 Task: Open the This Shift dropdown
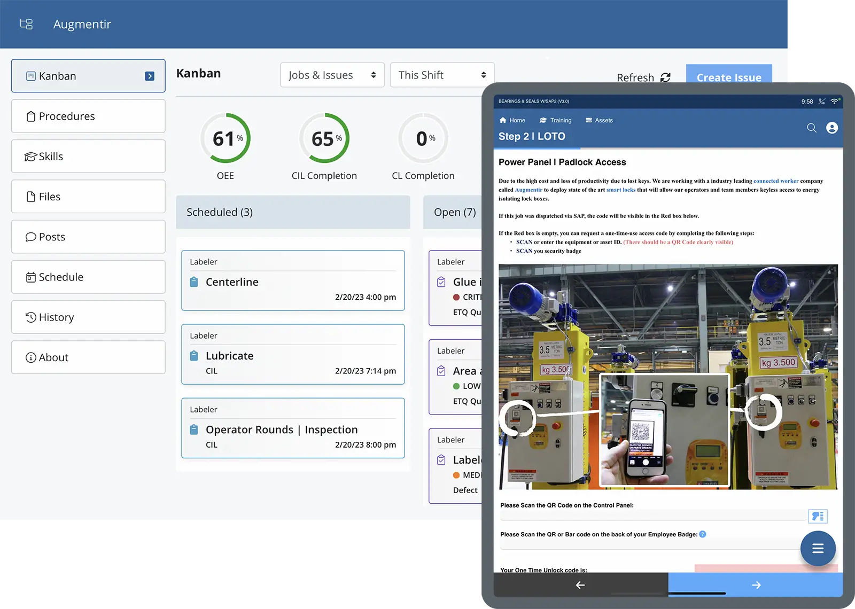442,75
